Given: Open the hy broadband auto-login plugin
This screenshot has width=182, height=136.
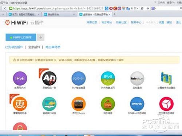Looking at the screenshot, I should (x=166, y=78).
